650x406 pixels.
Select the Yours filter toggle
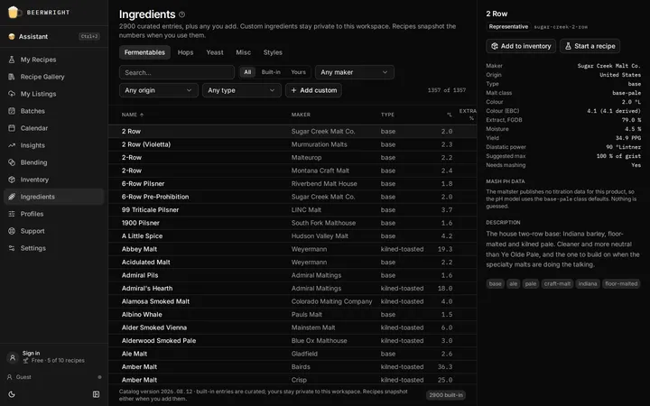click(x=298, y=72)
